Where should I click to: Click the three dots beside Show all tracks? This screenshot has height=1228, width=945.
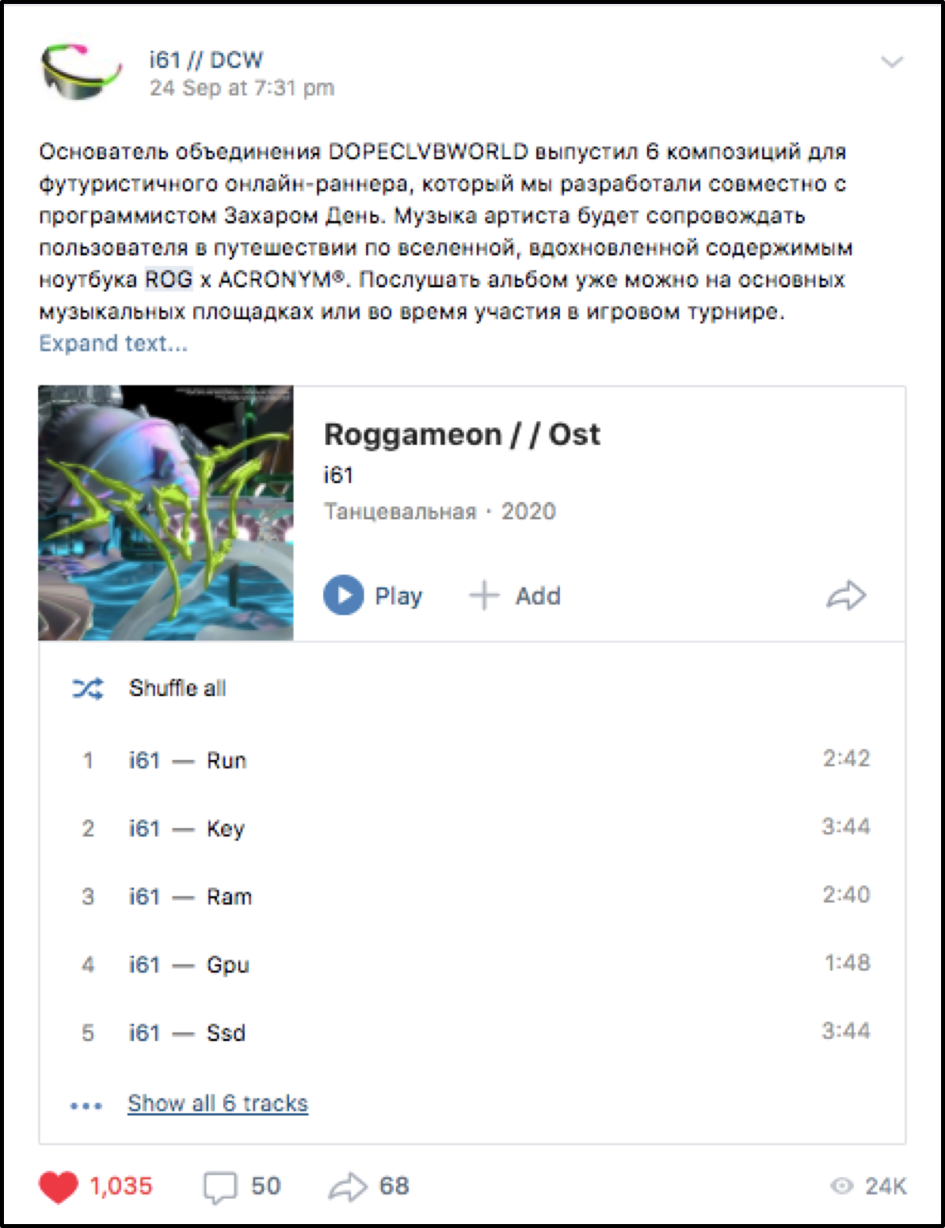(86, 1105)
